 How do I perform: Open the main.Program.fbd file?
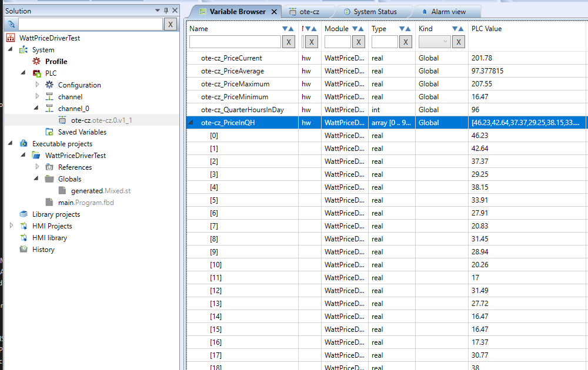coord(86,203)
